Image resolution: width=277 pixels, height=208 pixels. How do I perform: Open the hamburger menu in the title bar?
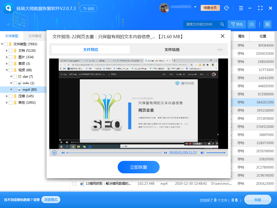pyautogui.click(x=241, y=8)
